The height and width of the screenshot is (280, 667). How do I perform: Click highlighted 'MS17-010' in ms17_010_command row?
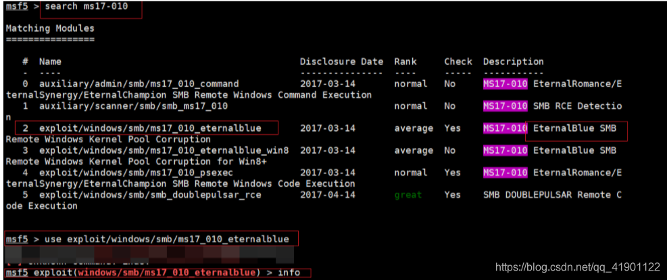(x=505, y=84)
